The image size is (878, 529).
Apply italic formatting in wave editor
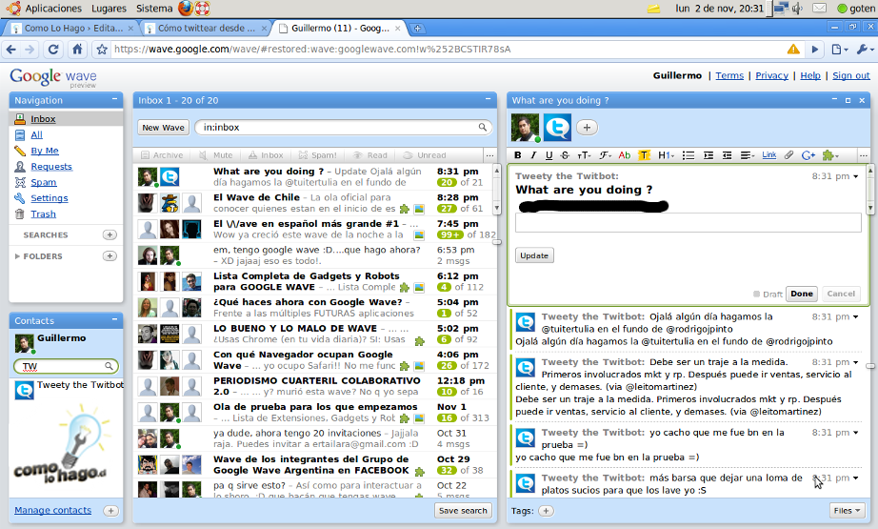(533, 155)
